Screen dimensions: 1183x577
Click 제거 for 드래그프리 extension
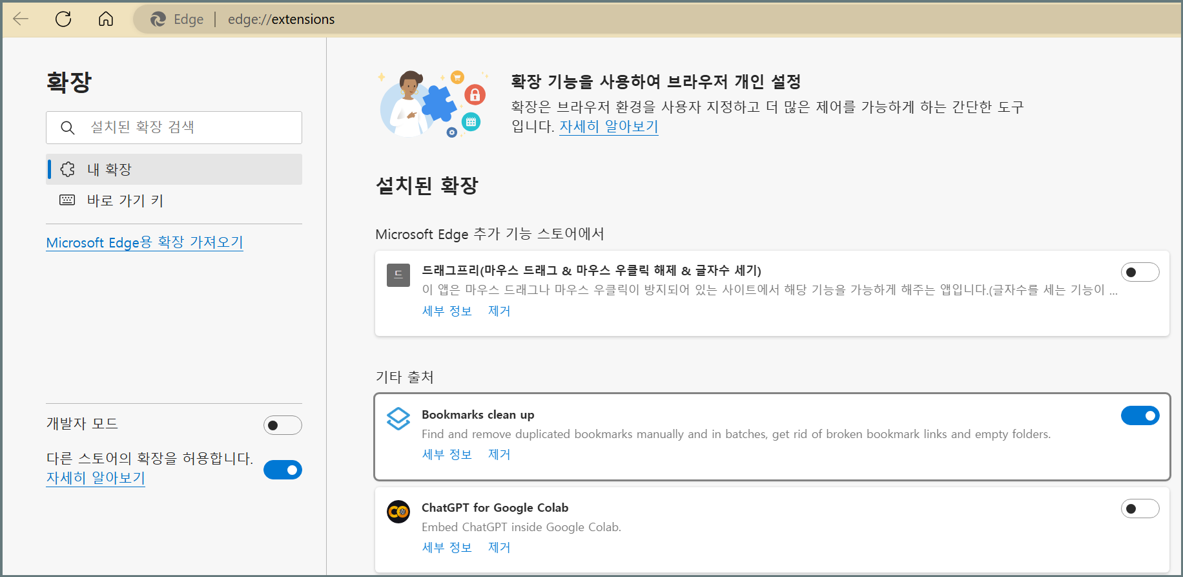[x=499, y=311]
